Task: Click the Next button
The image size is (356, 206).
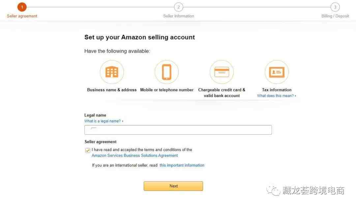Action: 173,186
